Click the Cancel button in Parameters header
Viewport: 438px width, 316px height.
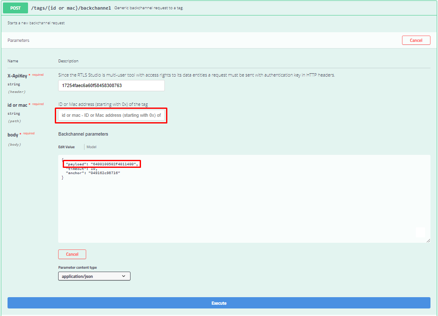[x=416, y=40]
